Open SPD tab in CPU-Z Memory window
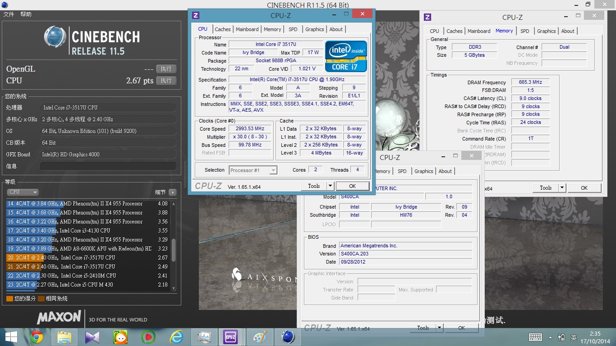This screenshot has width=616, height=346. [525, 31]
